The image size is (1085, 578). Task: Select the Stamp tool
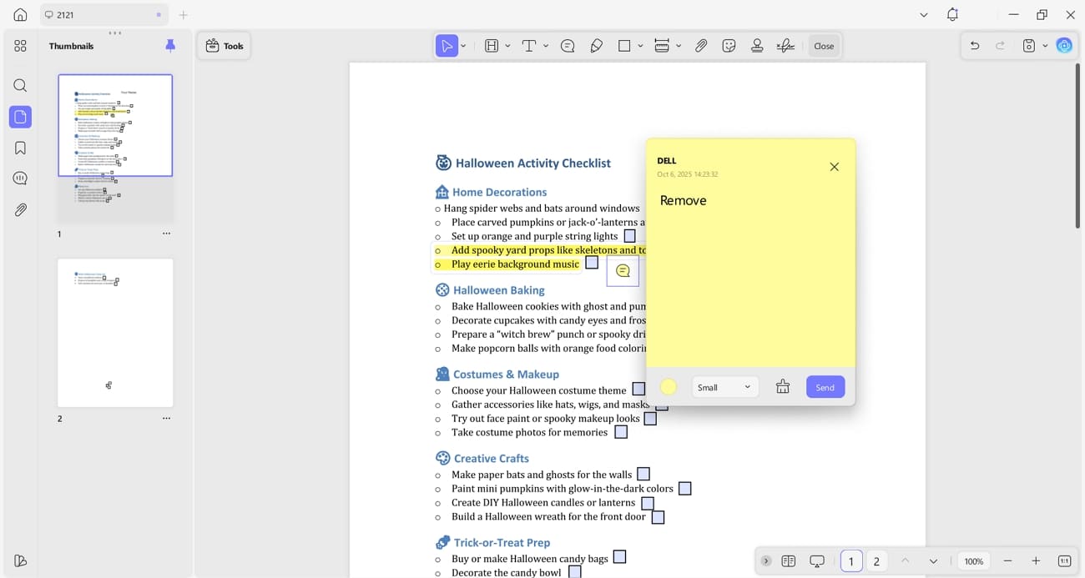click(757, 46)
